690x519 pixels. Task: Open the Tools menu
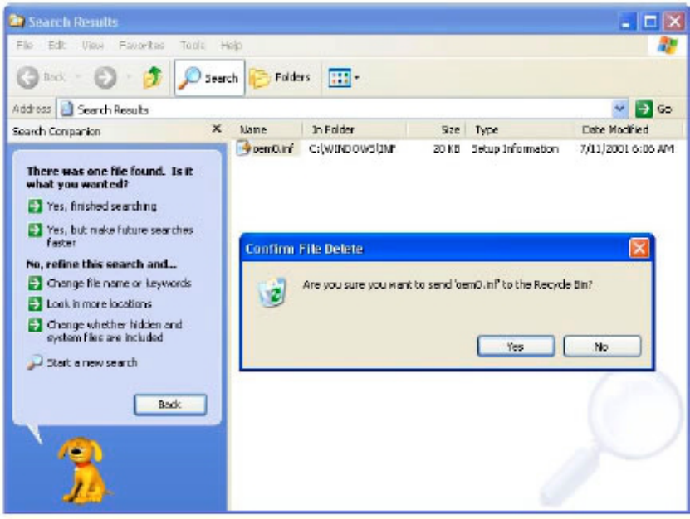(193, 46)
